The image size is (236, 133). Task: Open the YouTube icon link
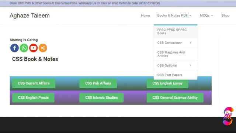(x=34, y=48)
